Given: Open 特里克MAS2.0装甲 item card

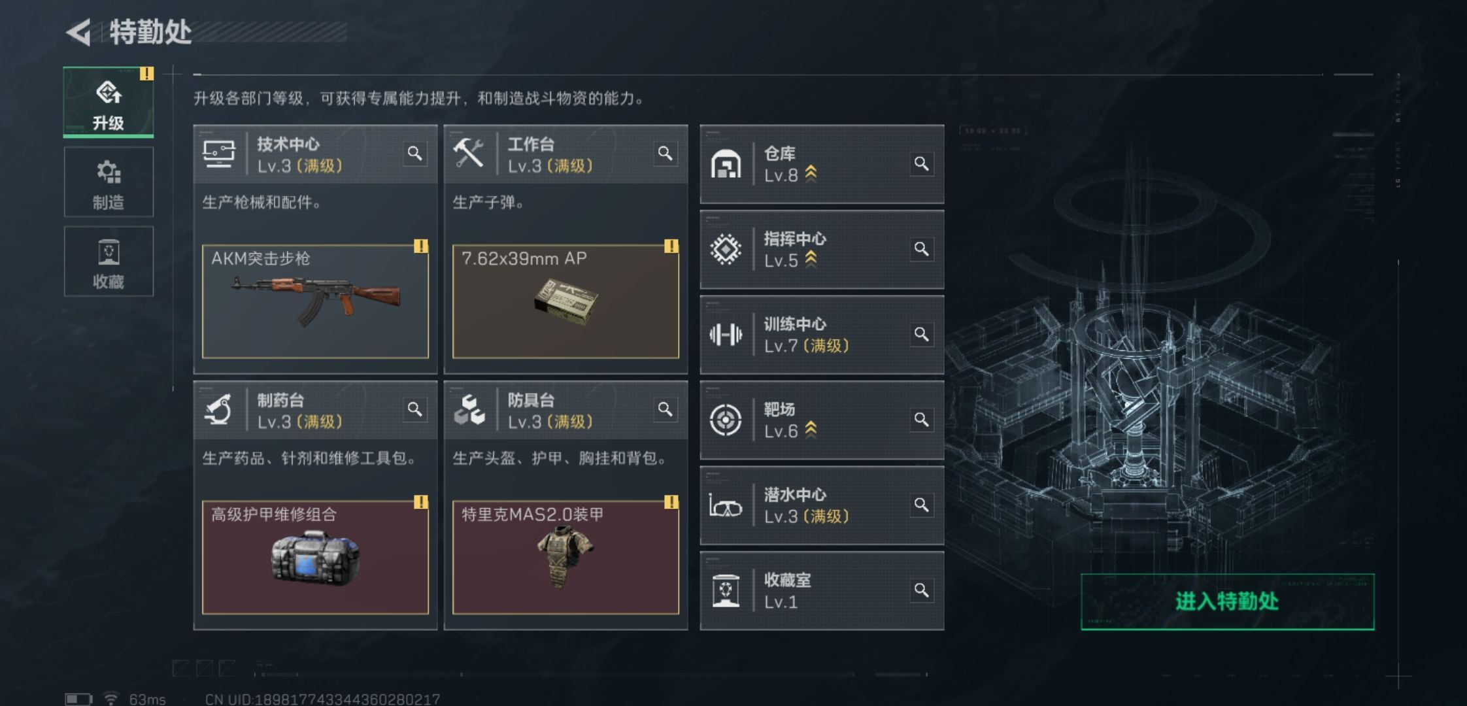Looking at the screenshot, I should pos(565,558).
